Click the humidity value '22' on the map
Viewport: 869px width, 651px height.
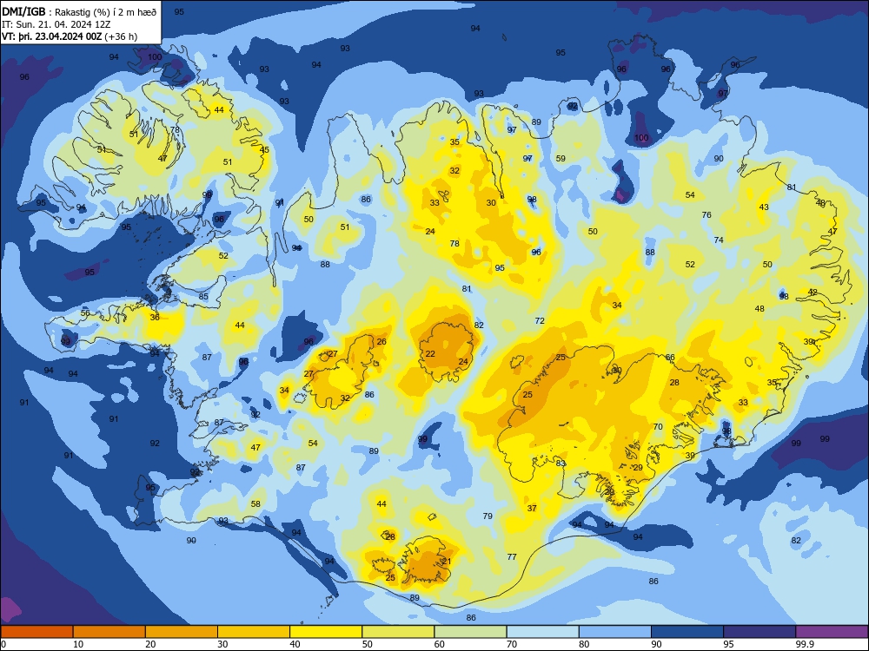pyautogui.click(x=430, y=354)
